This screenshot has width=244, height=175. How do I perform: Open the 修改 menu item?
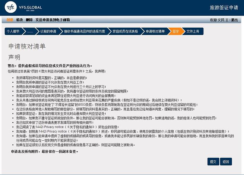(19, 20)
